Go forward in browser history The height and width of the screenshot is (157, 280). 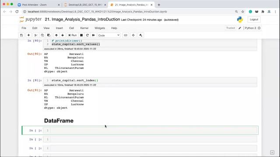tap(10, 12)
